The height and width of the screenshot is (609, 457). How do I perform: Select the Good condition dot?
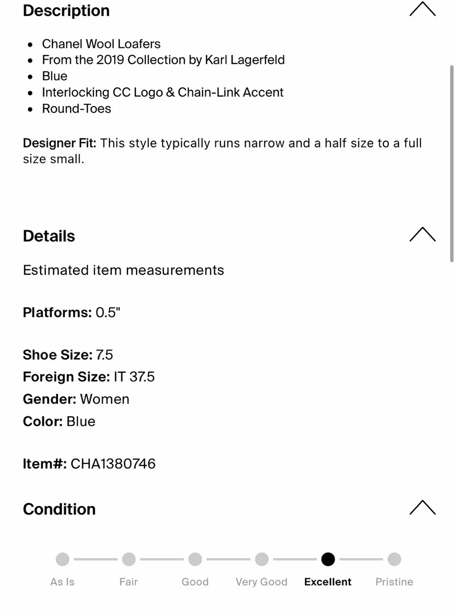coord(195,559)
